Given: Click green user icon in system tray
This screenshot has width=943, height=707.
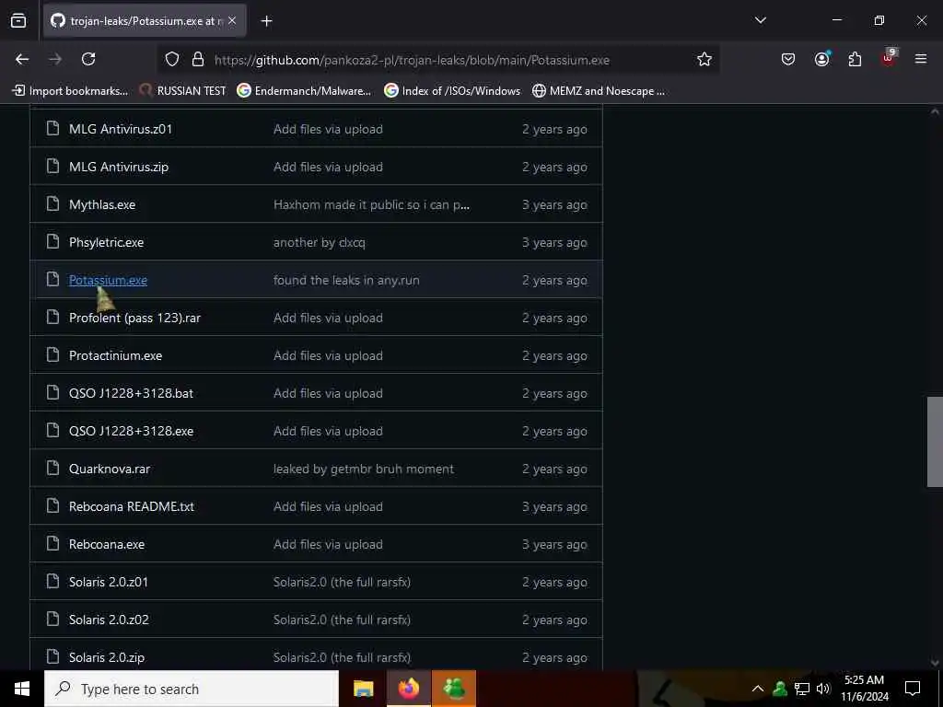Looking at the screenshot, I should [780, 689].
